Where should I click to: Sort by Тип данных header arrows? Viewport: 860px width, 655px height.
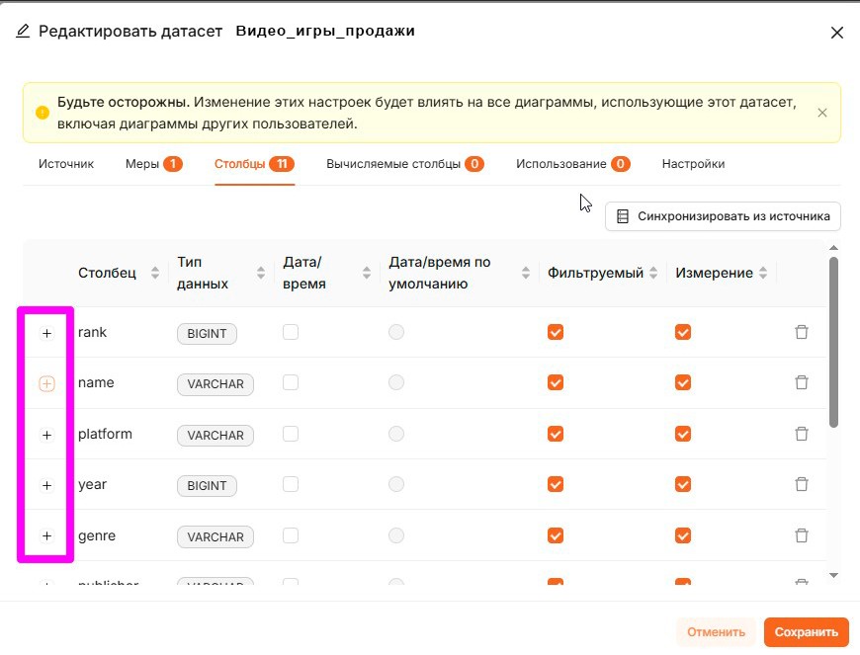[x=261, y=274]
